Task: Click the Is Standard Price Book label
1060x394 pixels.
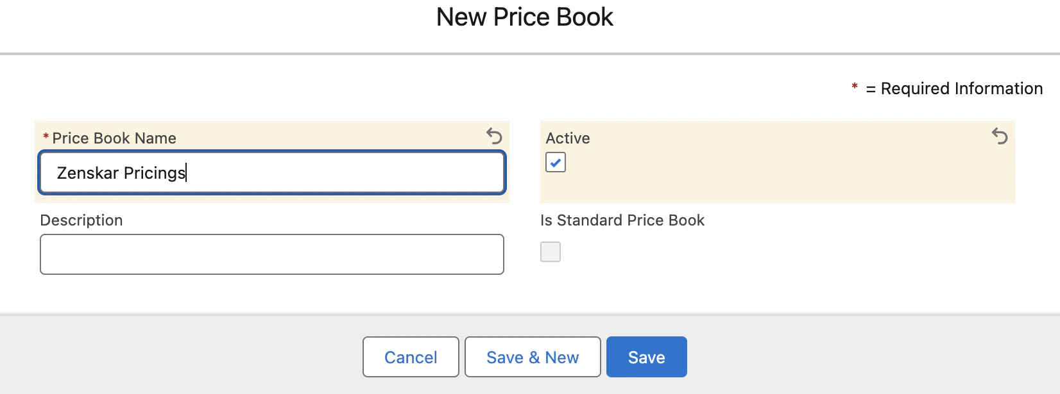Action: 622,220
